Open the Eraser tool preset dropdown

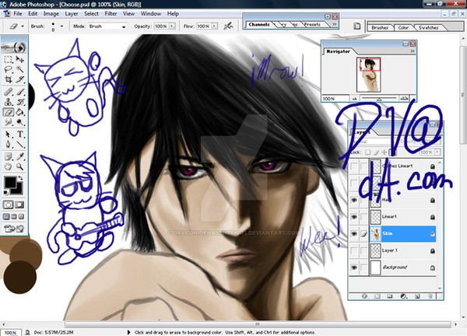[23, 26]
